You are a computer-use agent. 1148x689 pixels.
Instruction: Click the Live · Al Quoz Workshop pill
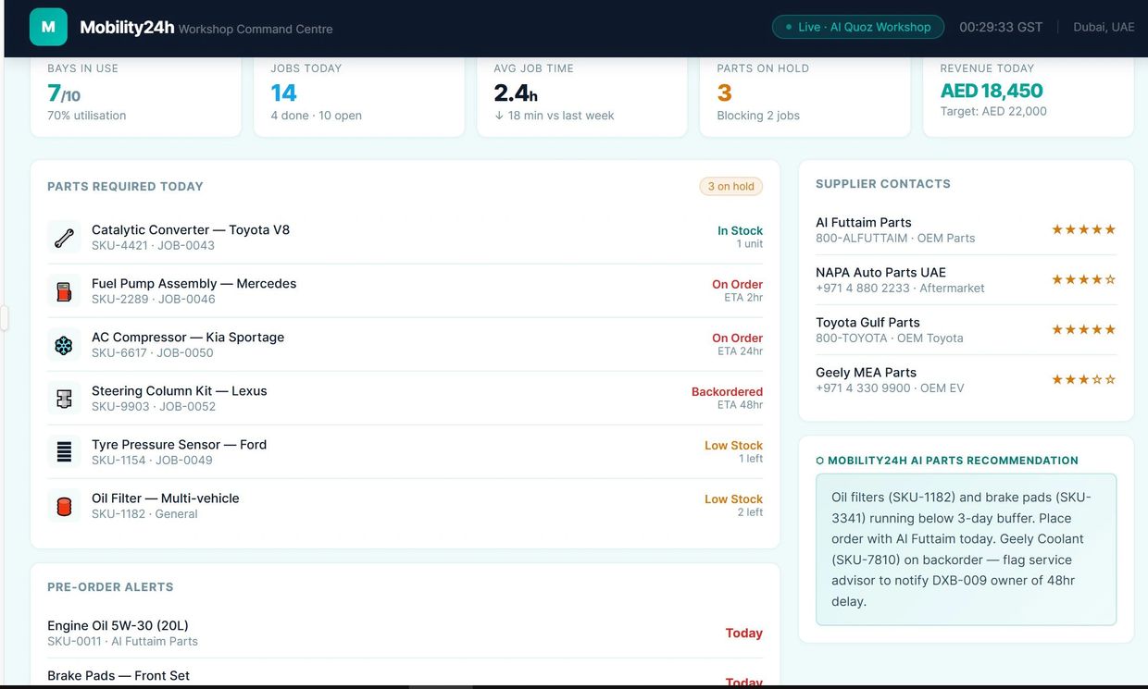[858, 27]
